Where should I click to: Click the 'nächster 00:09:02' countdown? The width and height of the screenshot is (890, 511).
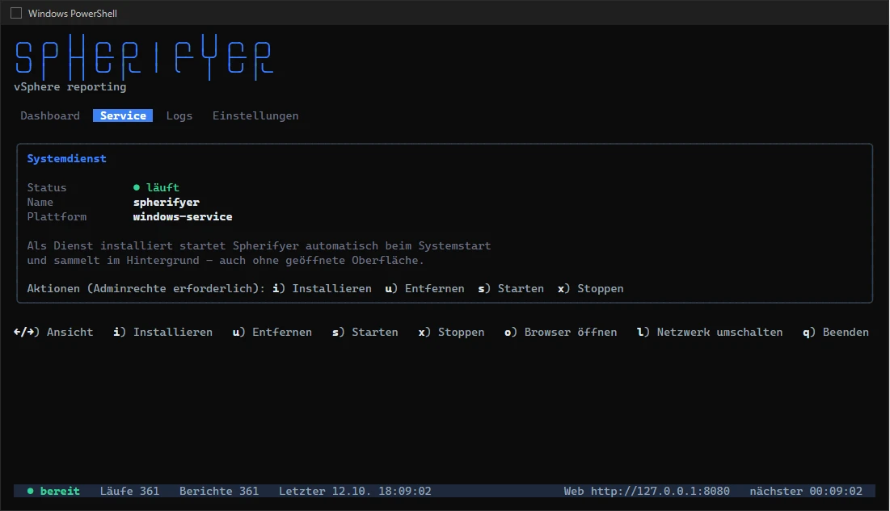click(806, 491)
